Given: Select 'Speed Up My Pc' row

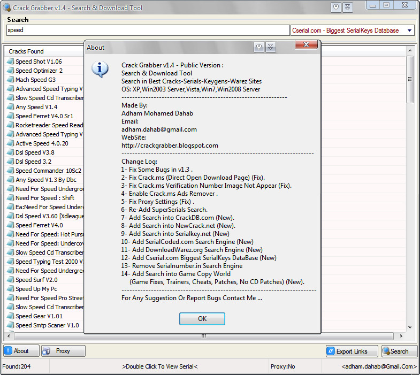Looking at the screenshot, I should [x=36, y=289].
